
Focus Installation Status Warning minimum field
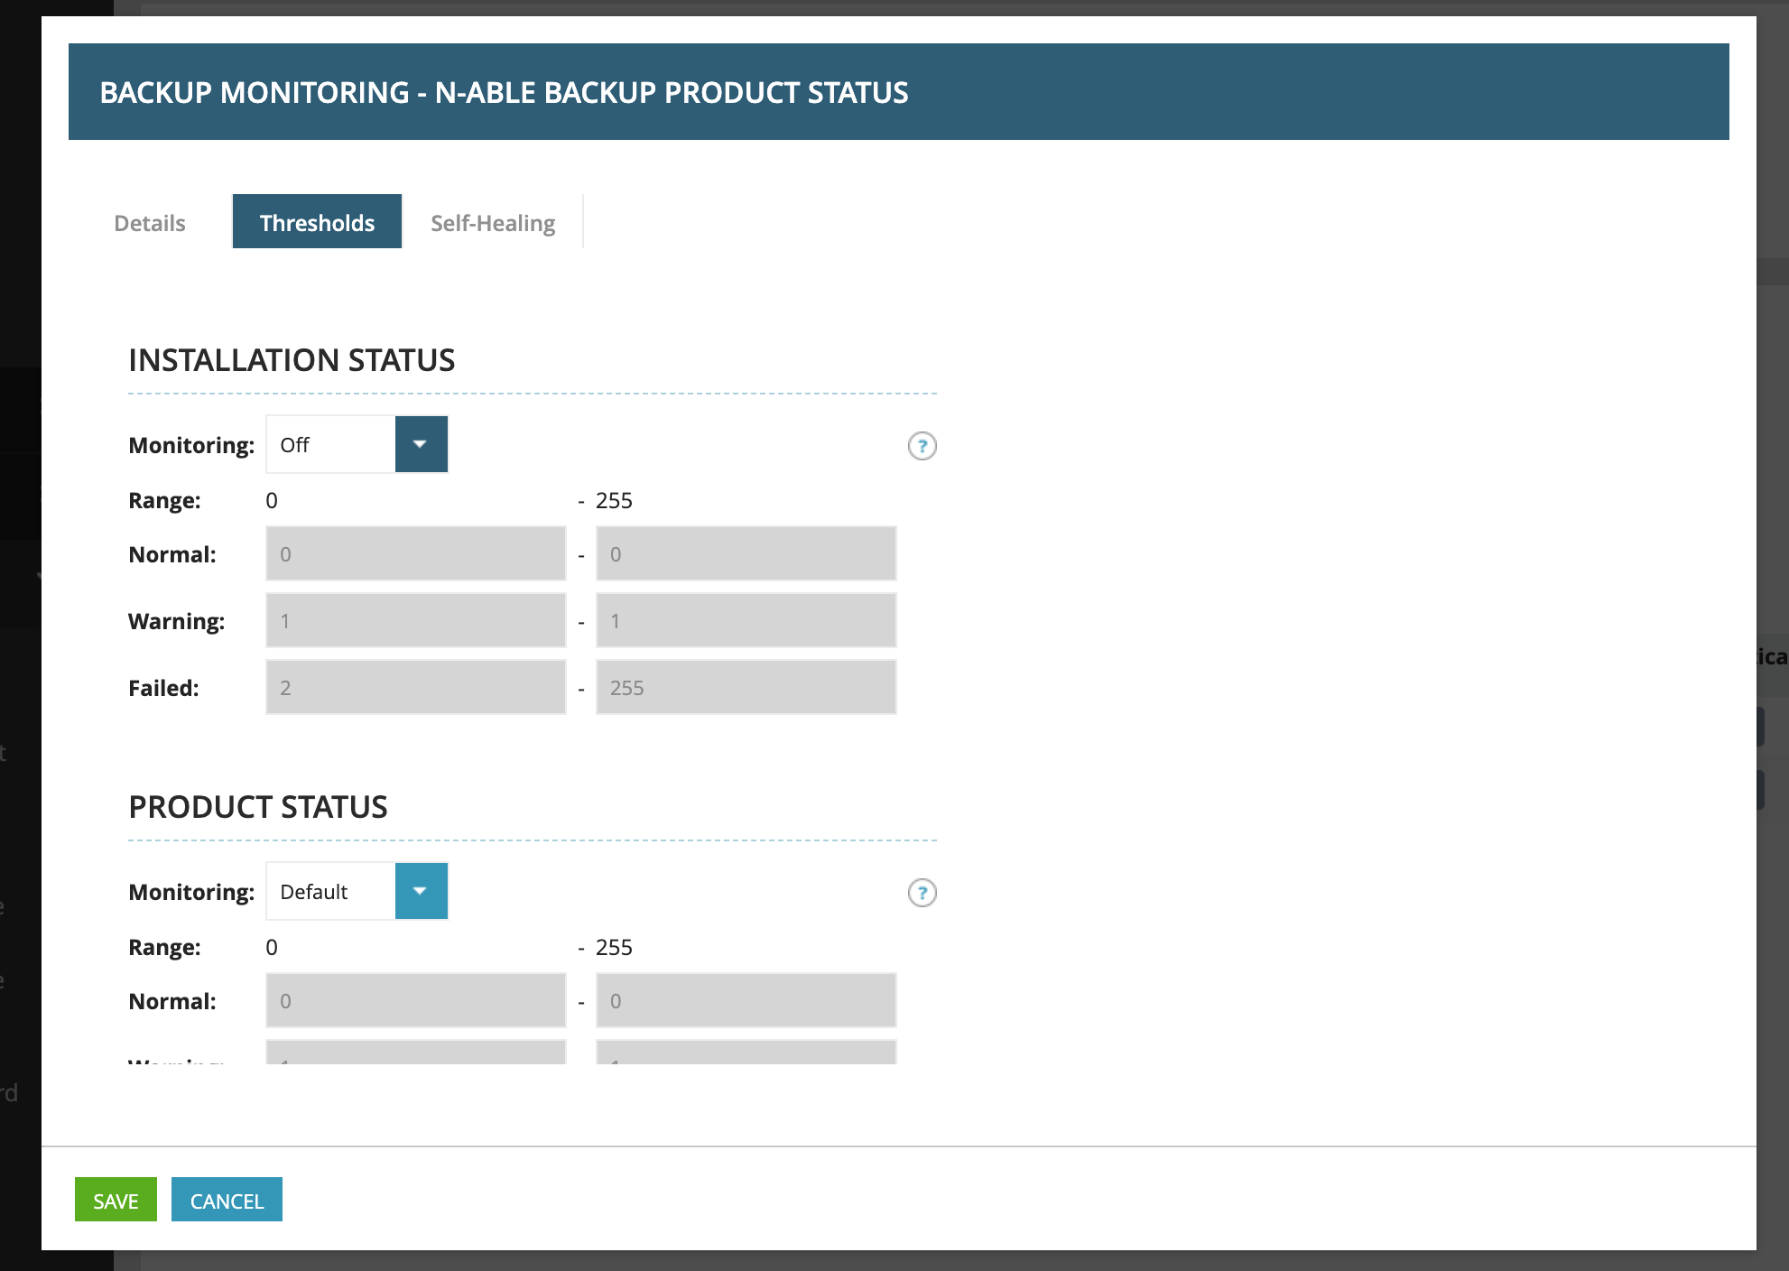coord(415,620)
